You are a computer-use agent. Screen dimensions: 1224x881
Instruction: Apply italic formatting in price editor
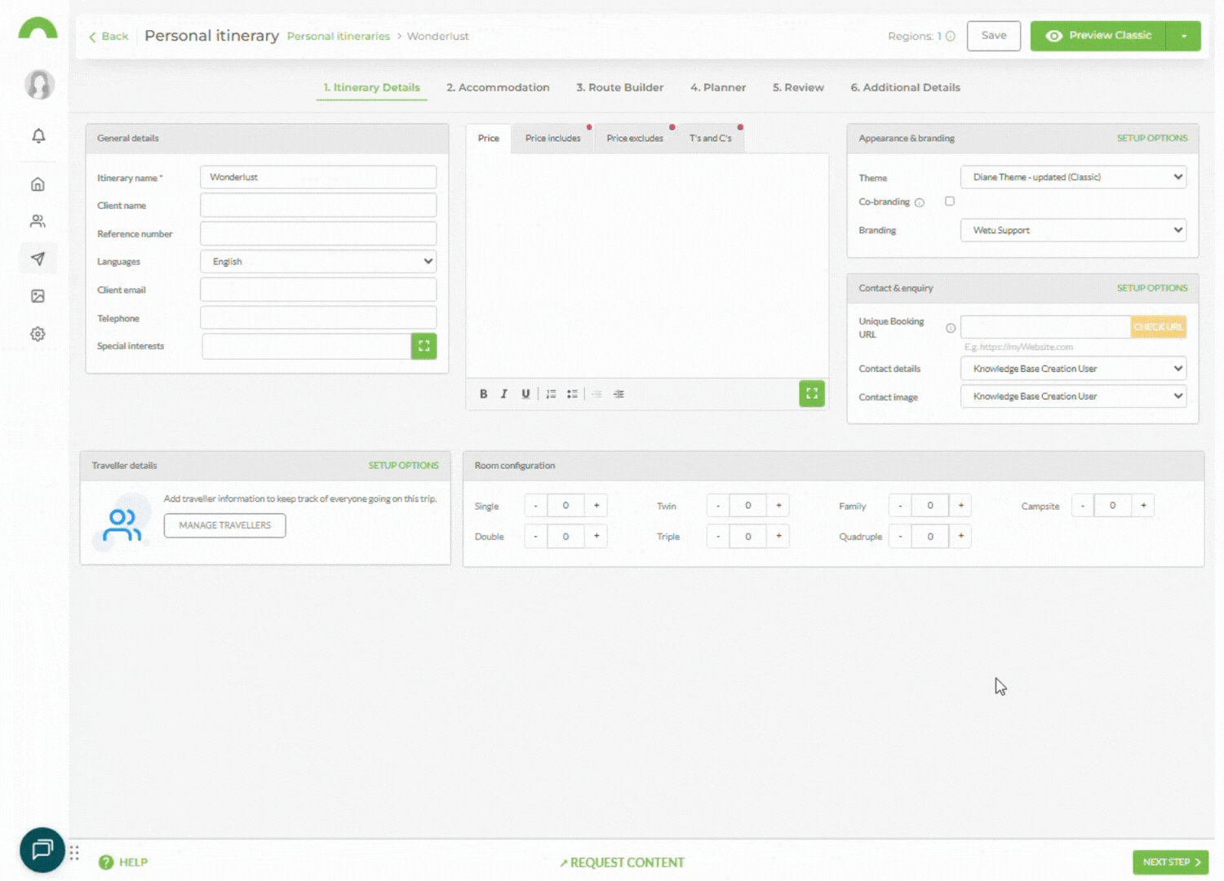tap(504, 394)
